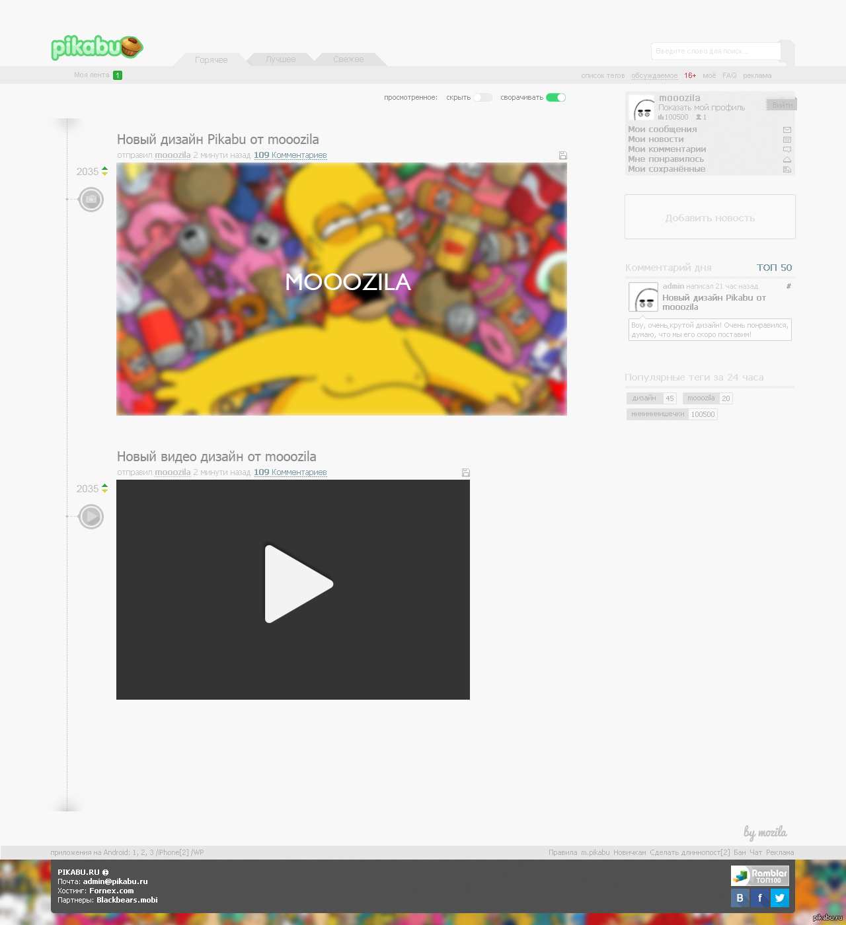Open the envelope icon for Мои сообщения
This screenshot has width=846, height=925.
point(787,129)
